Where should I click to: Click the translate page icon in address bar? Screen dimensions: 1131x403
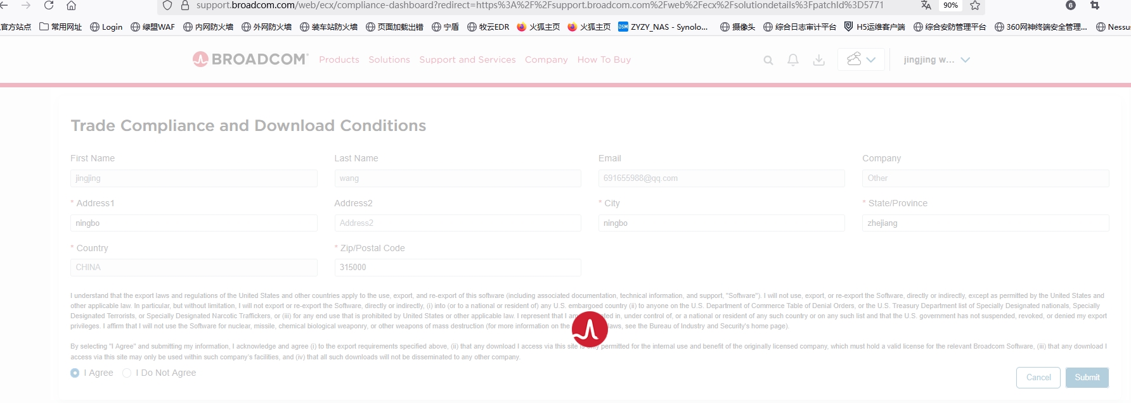tap(926, 5)
